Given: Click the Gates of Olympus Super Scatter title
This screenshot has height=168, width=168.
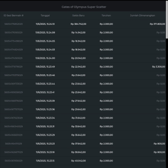Looking at the screenshot, I should coord(84,7).
